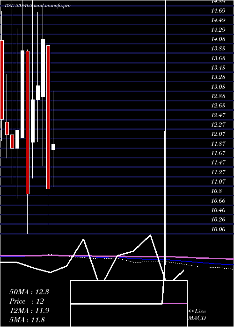Select the 13.28 price level label
This screenshot has height=327, width=234.
218,77
